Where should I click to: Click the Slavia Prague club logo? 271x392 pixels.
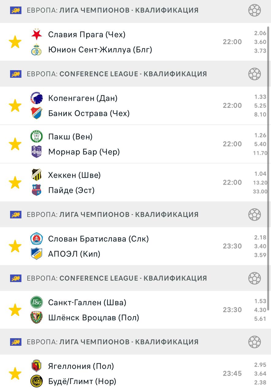[x=36, y=35]
